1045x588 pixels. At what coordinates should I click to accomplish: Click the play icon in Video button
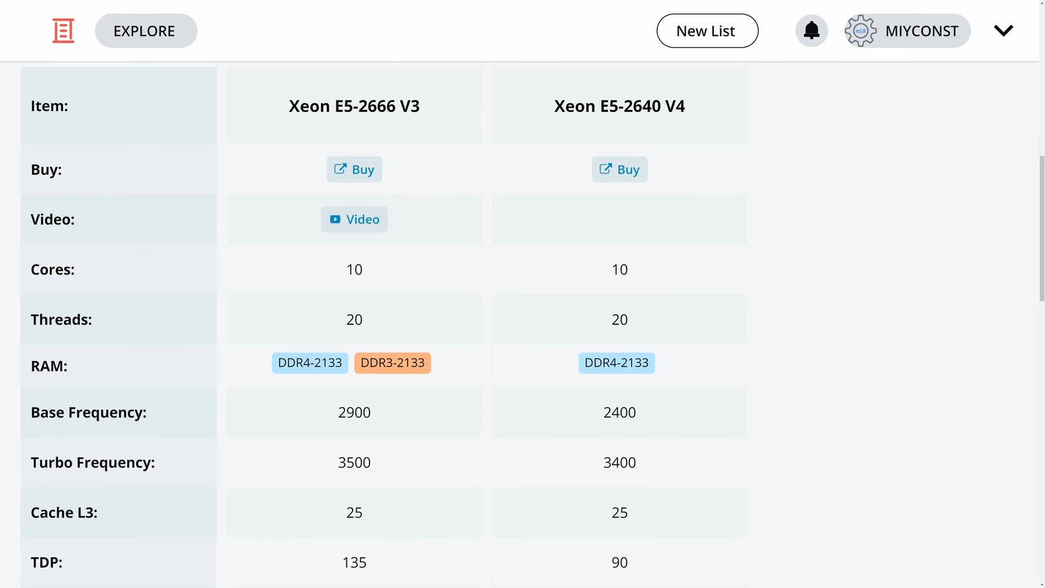(x=335, y=220)
